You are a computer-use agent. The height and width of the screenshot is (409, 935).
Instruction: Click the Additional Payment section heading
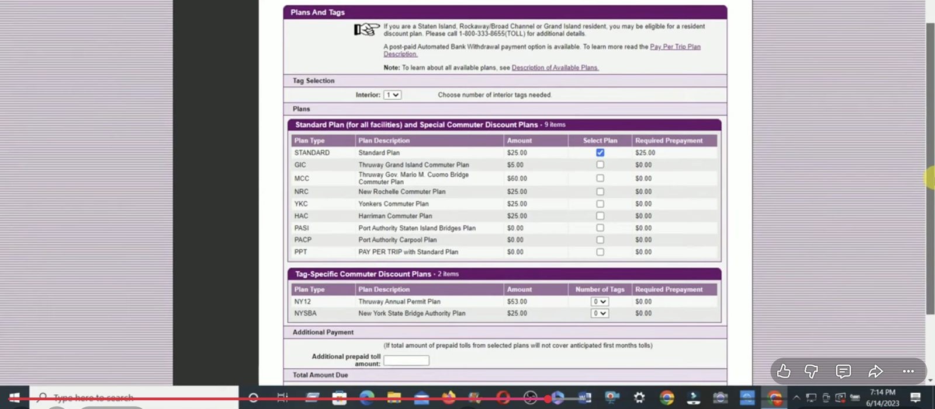tap(323, 333)
